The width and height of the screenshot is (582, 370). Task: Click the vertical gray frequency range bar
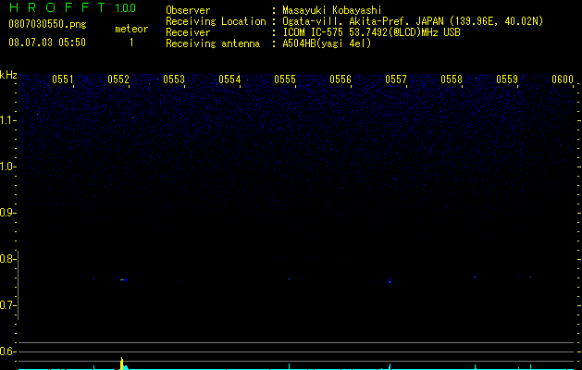[19, 286]
